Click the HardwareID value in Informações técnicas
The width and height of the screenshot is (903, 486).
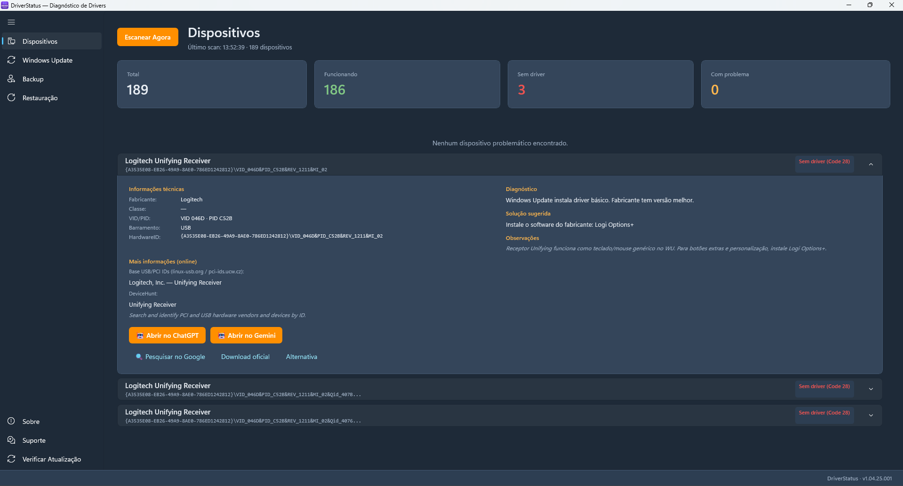[x=281, y=236]
